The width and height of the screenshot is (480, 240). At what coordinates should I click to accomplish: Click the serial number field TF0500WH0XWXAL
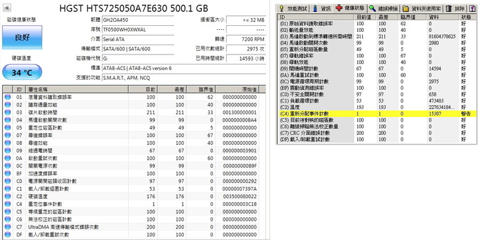point(138,29)
